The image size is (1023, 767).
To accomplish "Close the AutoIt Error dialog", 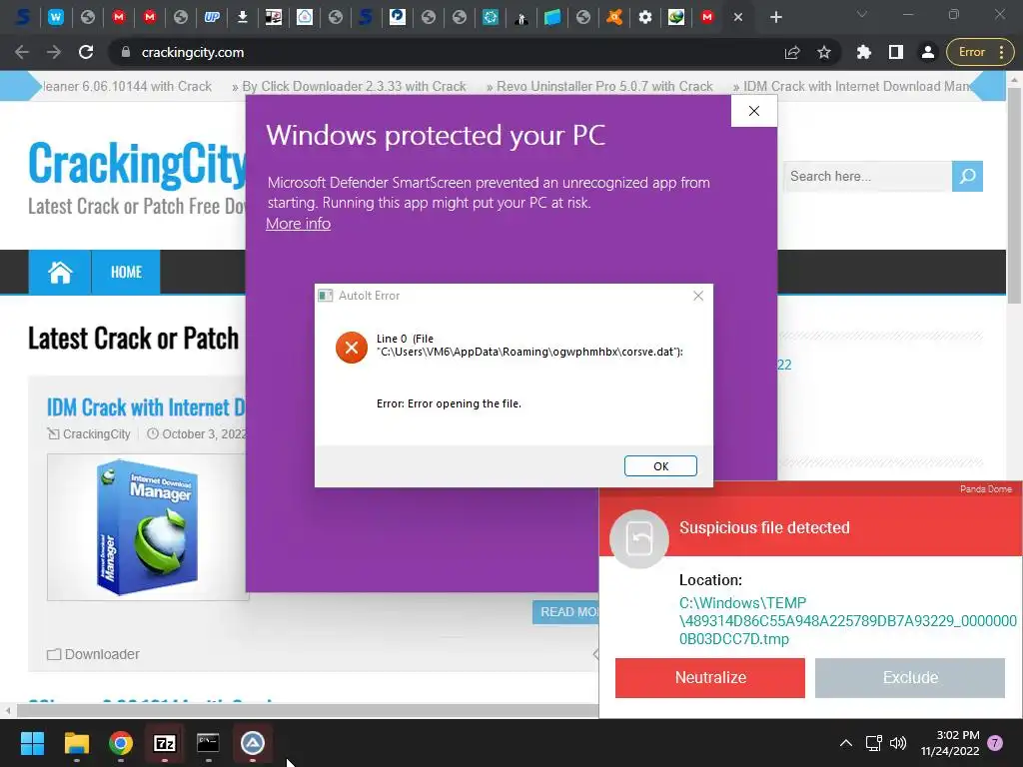I will pyautogui.click(x=698, y=296).
